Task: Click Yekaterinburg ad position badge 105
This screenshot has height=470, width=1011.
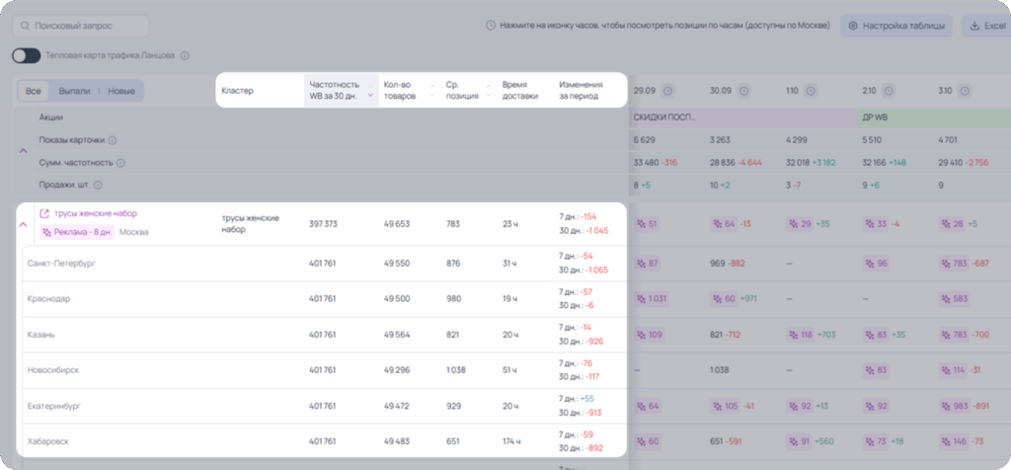Action: [726, 406]
